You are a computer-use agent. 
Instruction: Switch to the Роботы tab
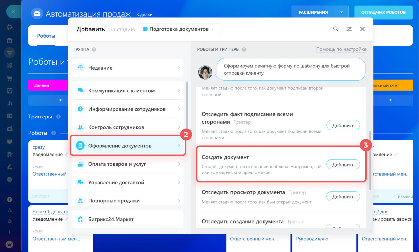(x=46, y=36)
